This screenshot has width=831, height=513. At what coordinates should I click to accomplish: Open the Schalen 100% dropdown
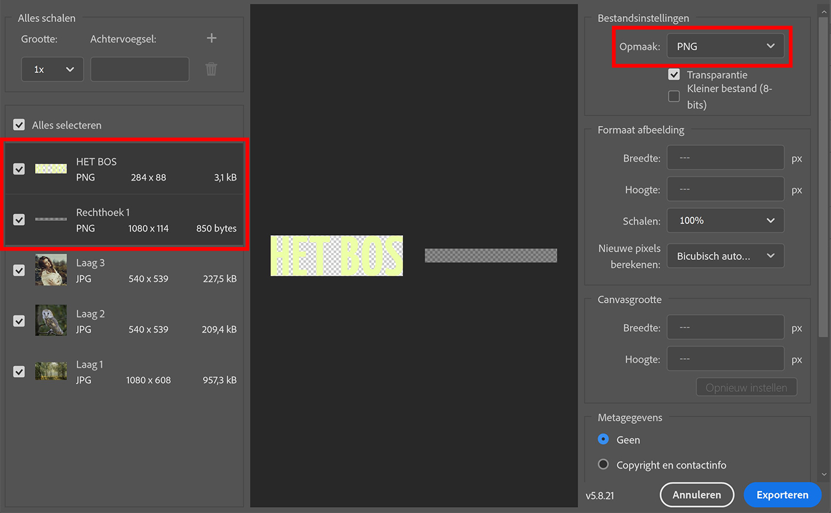pyautogui.click(x=725, y=220)
